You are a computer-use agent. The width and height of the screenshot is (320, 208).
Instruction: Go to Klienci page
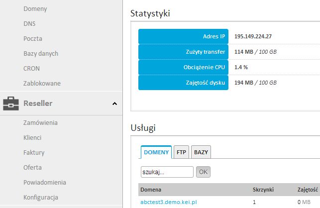[x=32, y=137]
